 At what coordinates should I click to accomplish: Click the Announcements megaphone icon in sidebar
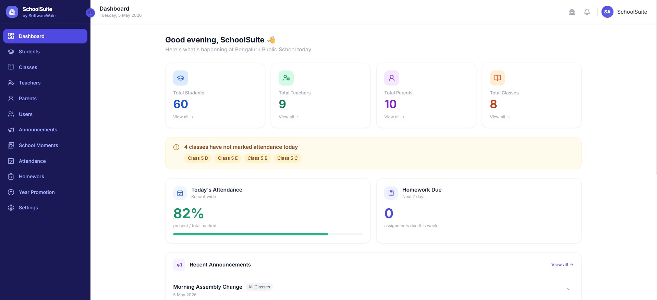(x=11, y=130)
